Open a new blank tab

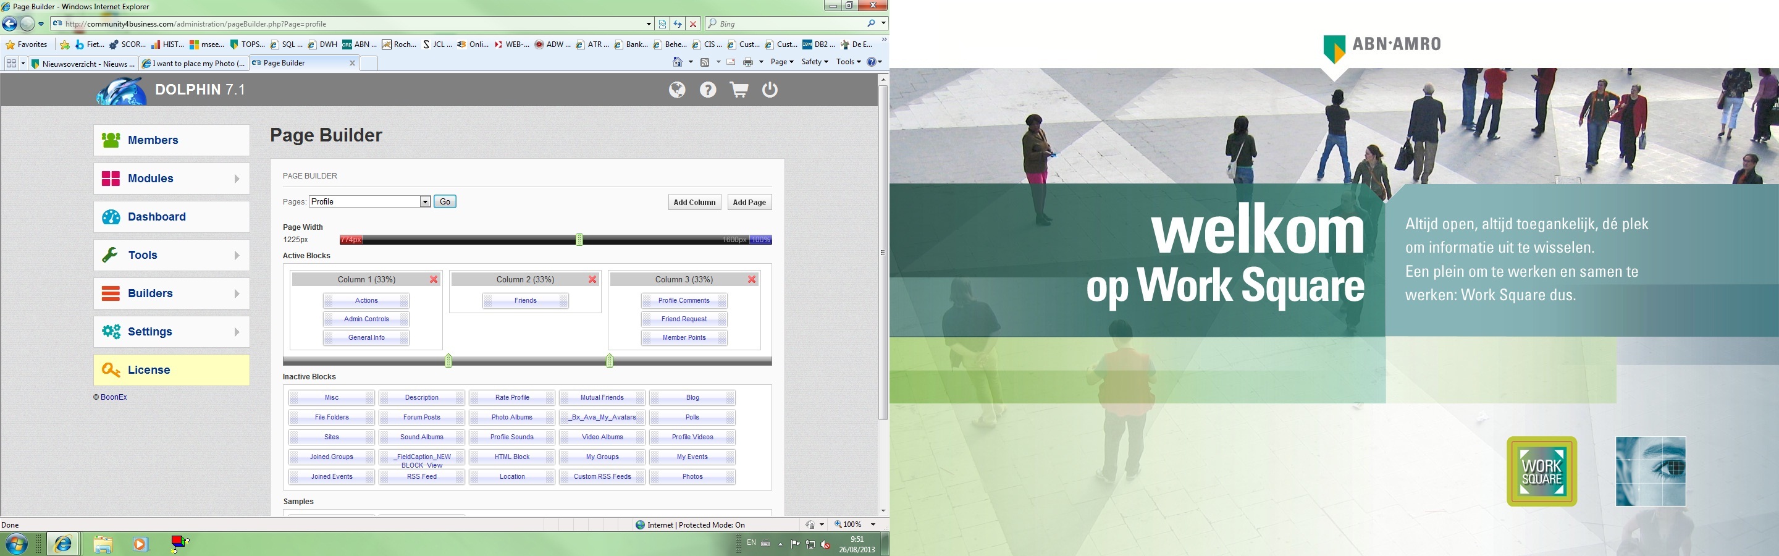[x=369, y=64]
